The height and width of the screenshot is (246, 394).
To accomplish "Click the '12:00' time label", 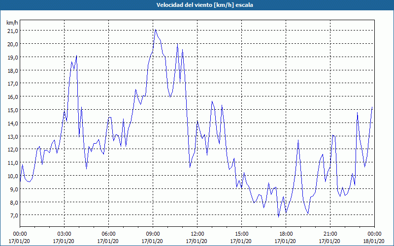I will (x=197, y=234).
